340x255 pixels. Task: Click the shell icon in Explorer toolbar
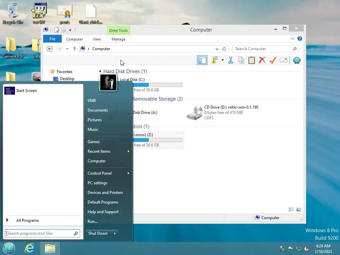click(297, 60)
